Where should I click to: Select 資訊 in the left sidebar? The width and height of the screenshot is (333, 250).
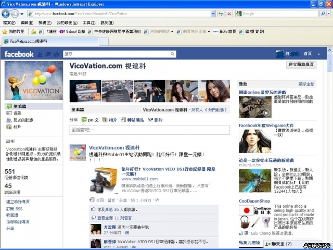(17, 113)
